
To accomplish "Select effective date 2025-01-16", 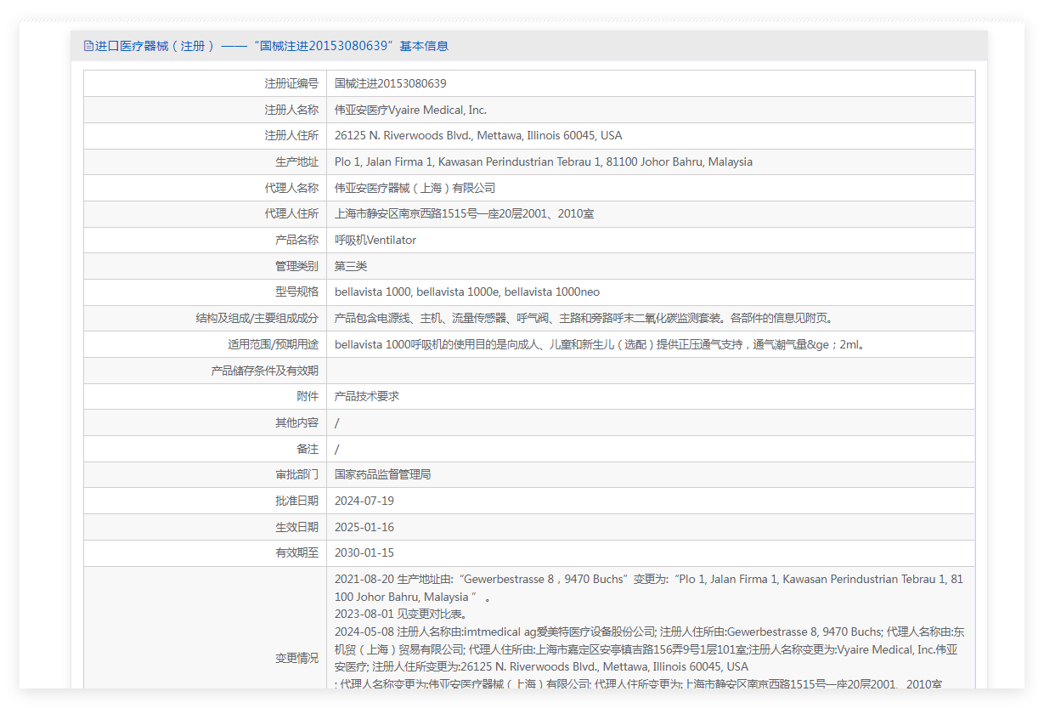I will [364, 528].
